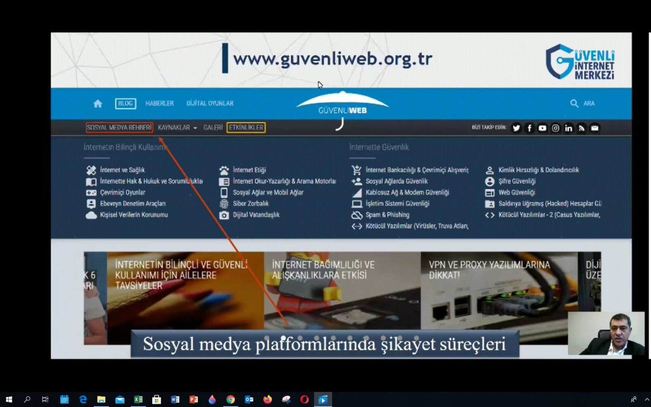Open Word from the taskbar

point(175,400)
